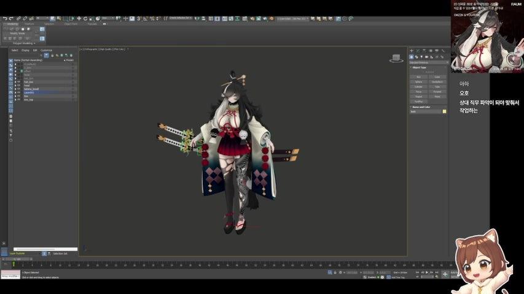Open Edit menu in scene explorer
Viewport: 524px width, 294px height.
pos(35,50)
